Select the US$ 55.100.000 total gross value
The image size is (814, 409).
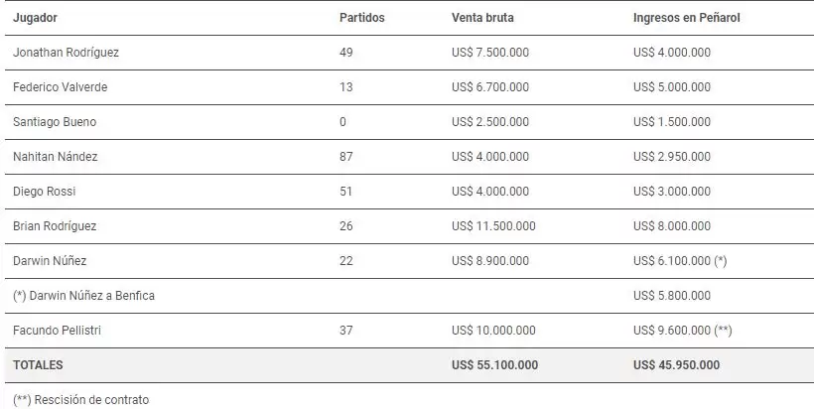(494, 365)
